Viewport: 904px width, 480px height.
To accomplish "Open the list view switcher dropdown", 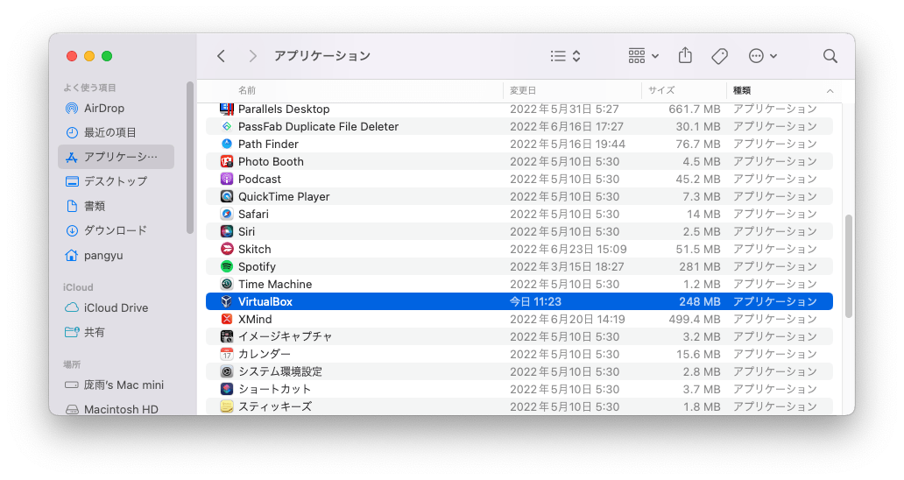I will (x=565, y=56).
